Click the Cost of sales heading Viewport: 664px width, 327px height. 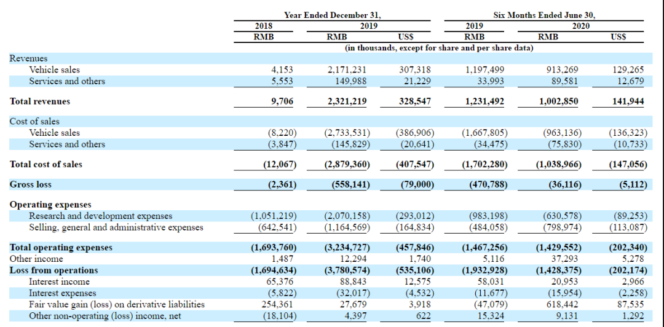tap(34, 122)
